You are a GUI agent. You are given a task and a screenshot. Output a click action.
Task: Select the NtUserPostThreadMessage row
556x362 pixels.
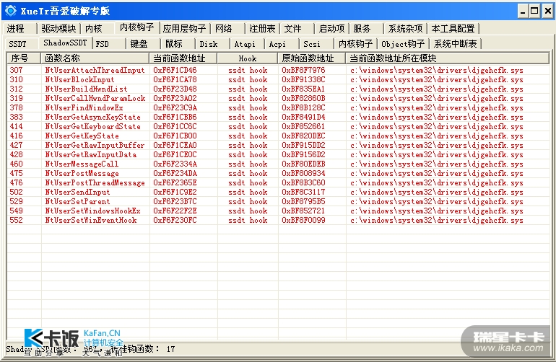[278, 182]
